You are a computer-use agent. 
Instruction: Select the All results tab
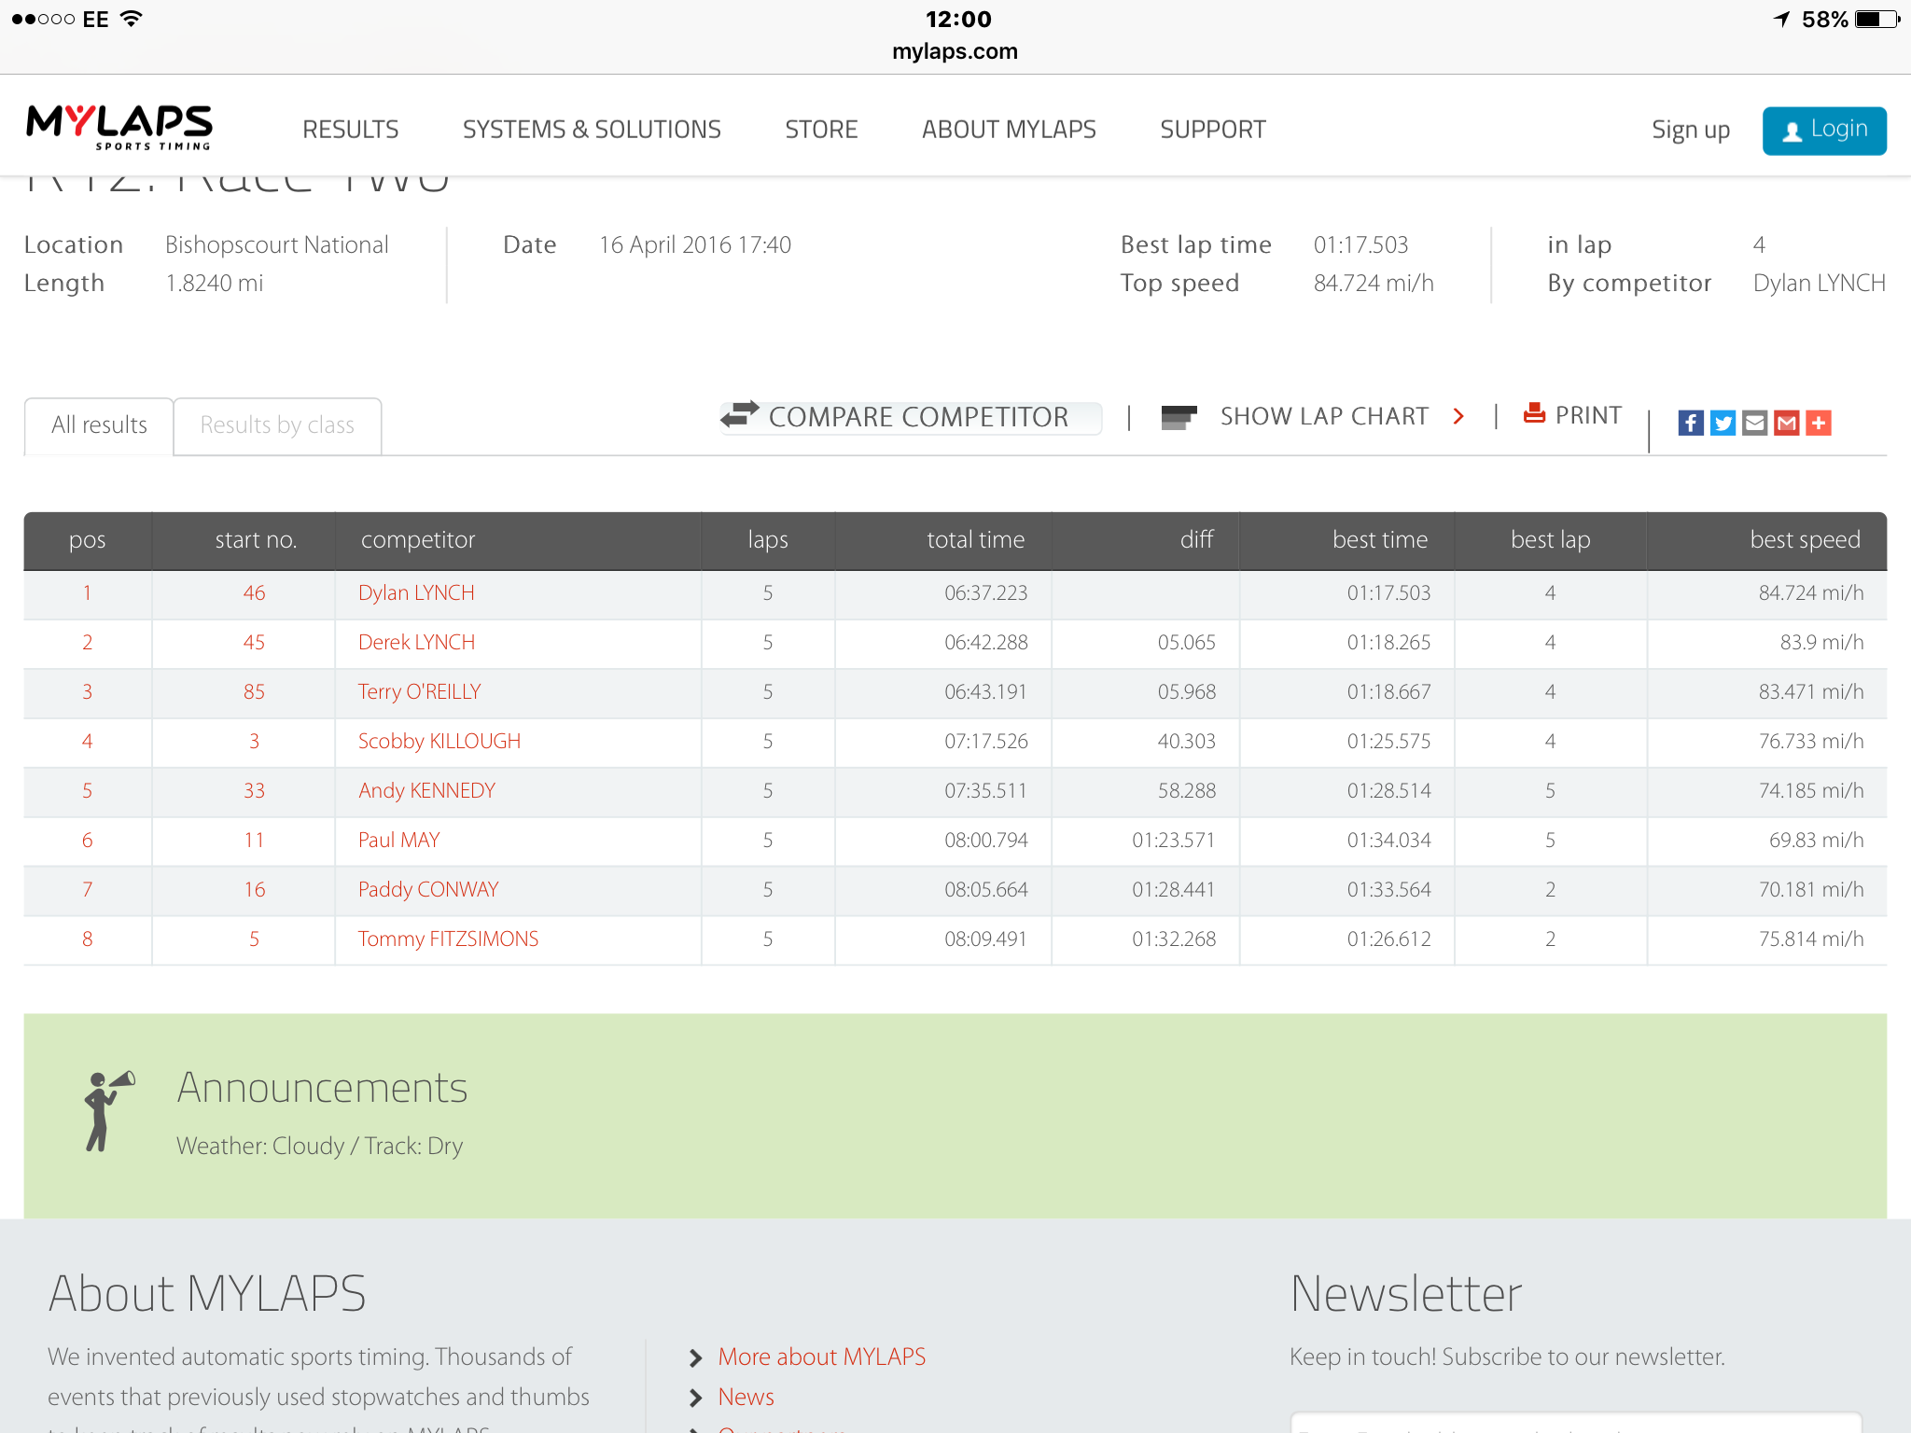click(x=99, y=425)
